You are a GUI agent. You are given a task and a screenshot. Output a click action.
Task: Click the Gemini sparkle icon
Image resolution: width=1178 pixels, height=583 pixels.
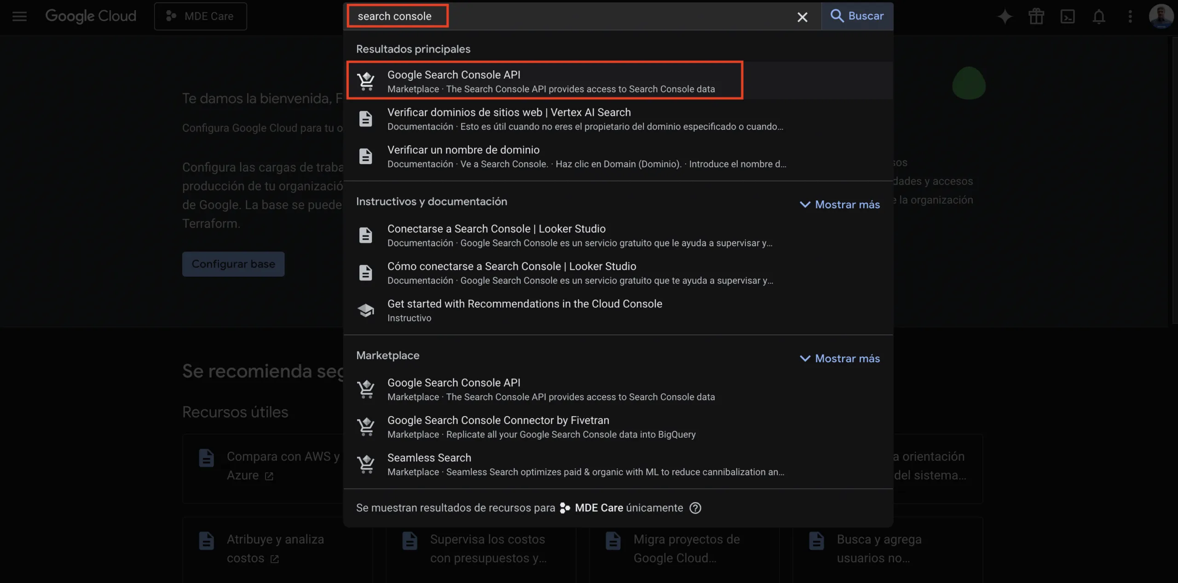click(1005, 17)
